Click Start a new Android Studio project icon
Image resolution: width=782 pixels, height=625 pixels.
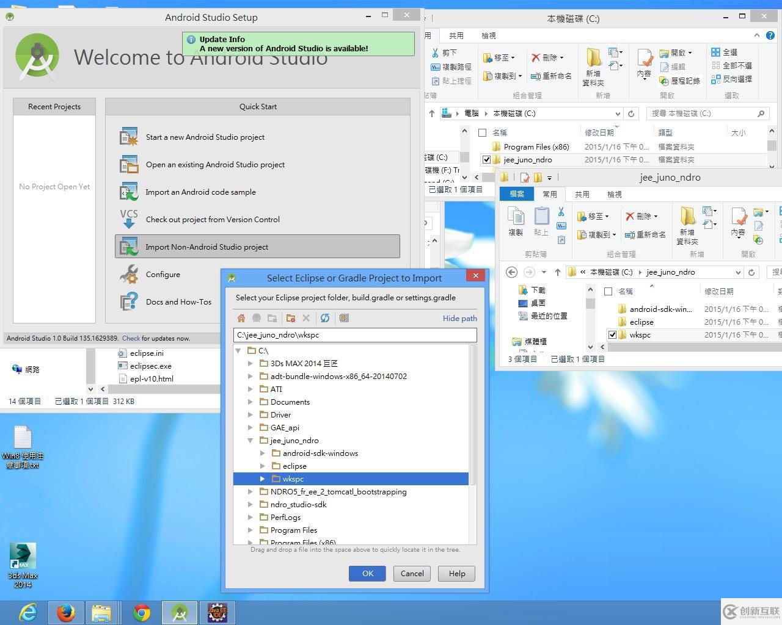click(129, 137)
